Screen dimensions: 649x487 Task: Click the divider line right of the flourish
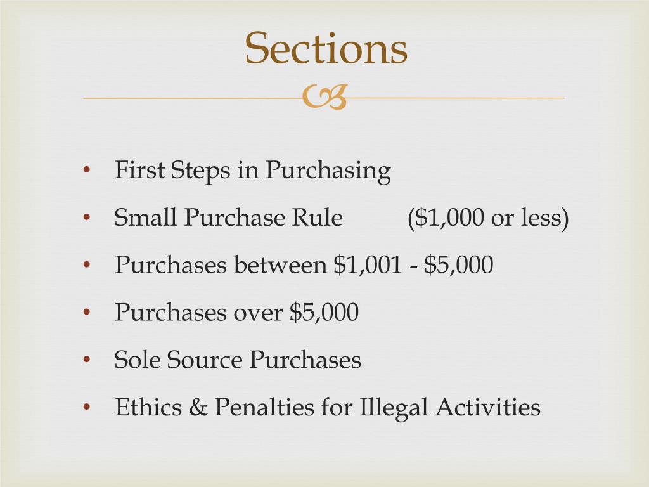click(x=456, y=98)
